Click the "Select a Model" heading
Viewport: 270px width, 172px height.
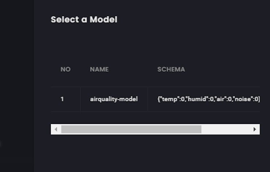point(84,19)
